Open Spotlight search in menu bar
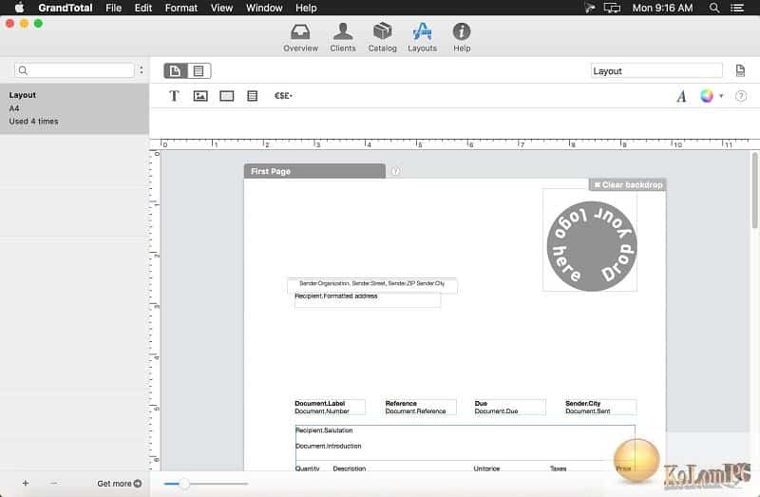760x497 pixels. (x=714, y=8)
